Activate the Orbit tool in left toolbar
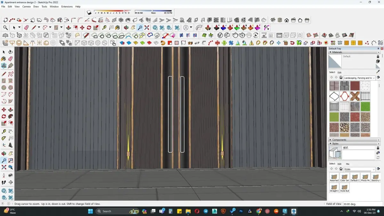The width and height of the screenshot is (384, 216). (x=4, y=154)
